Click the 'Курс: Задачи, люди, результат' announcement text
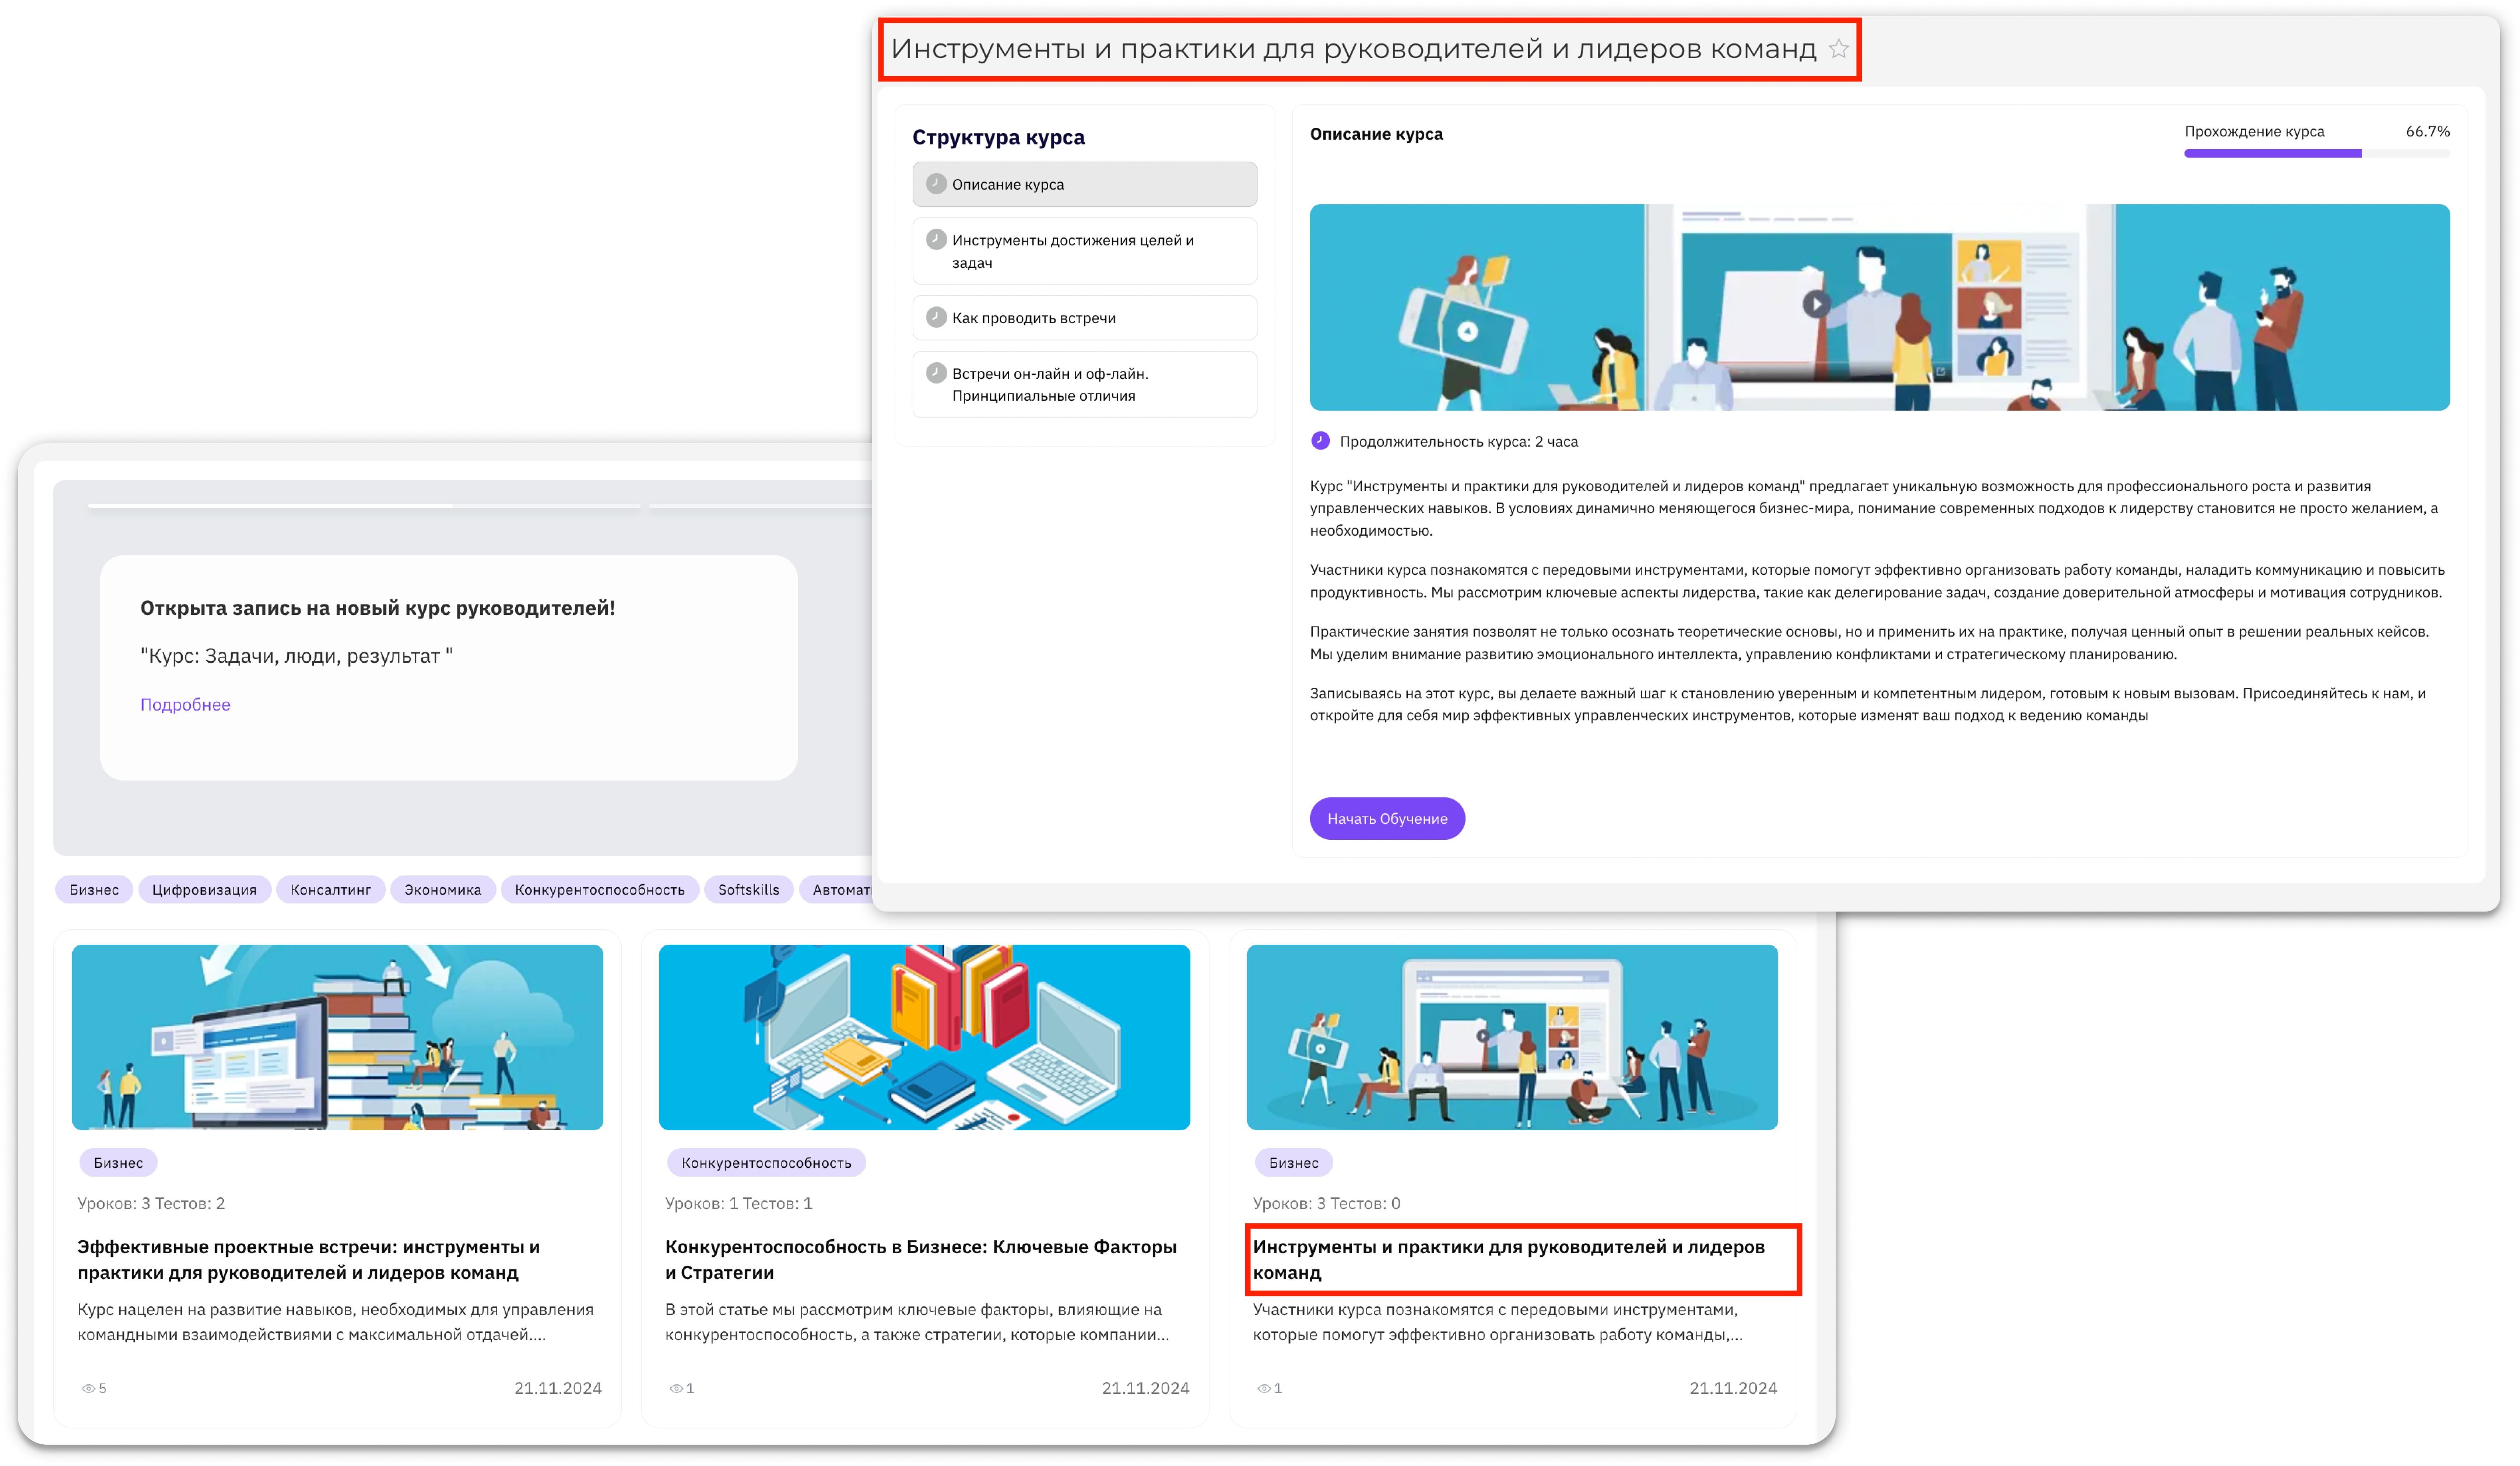Screen dimensions: 2520x1466 [297, 656]
